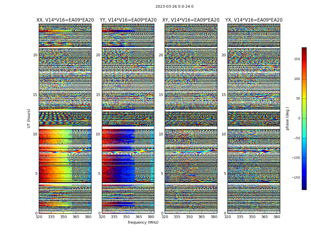The image size is (311, 237).
Task: Click the date title 2023-03-26 0.0-24.0
Action: pos(174,7)
